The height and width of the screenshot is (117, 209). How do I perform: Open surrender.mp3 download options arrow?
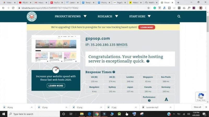(171, 107)
